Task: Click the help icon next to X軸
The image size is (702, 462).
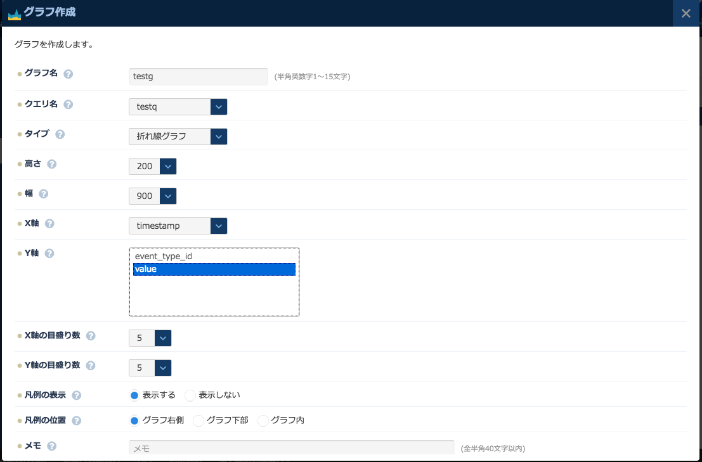Action: (49, 224)
